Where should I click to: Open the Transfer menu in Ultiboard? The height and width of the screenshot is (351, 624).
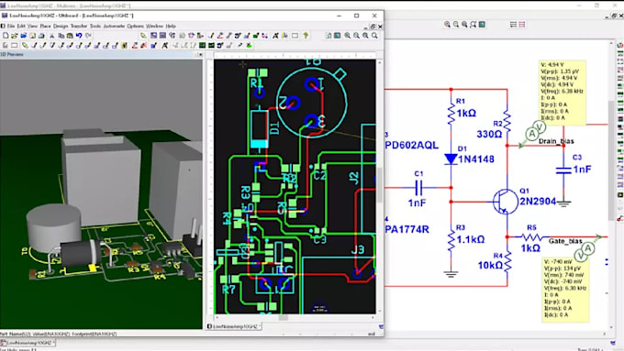[79, 26]
